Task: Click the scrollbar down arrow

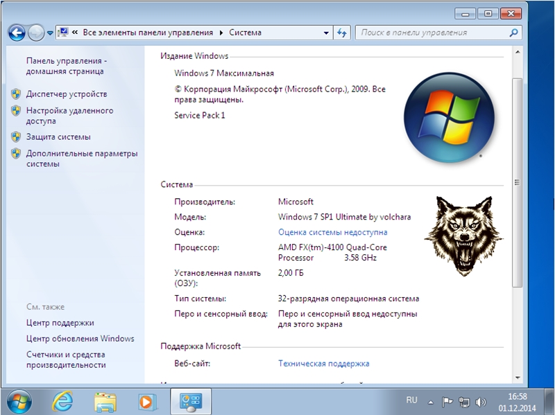Action: (x=518, y=378)
